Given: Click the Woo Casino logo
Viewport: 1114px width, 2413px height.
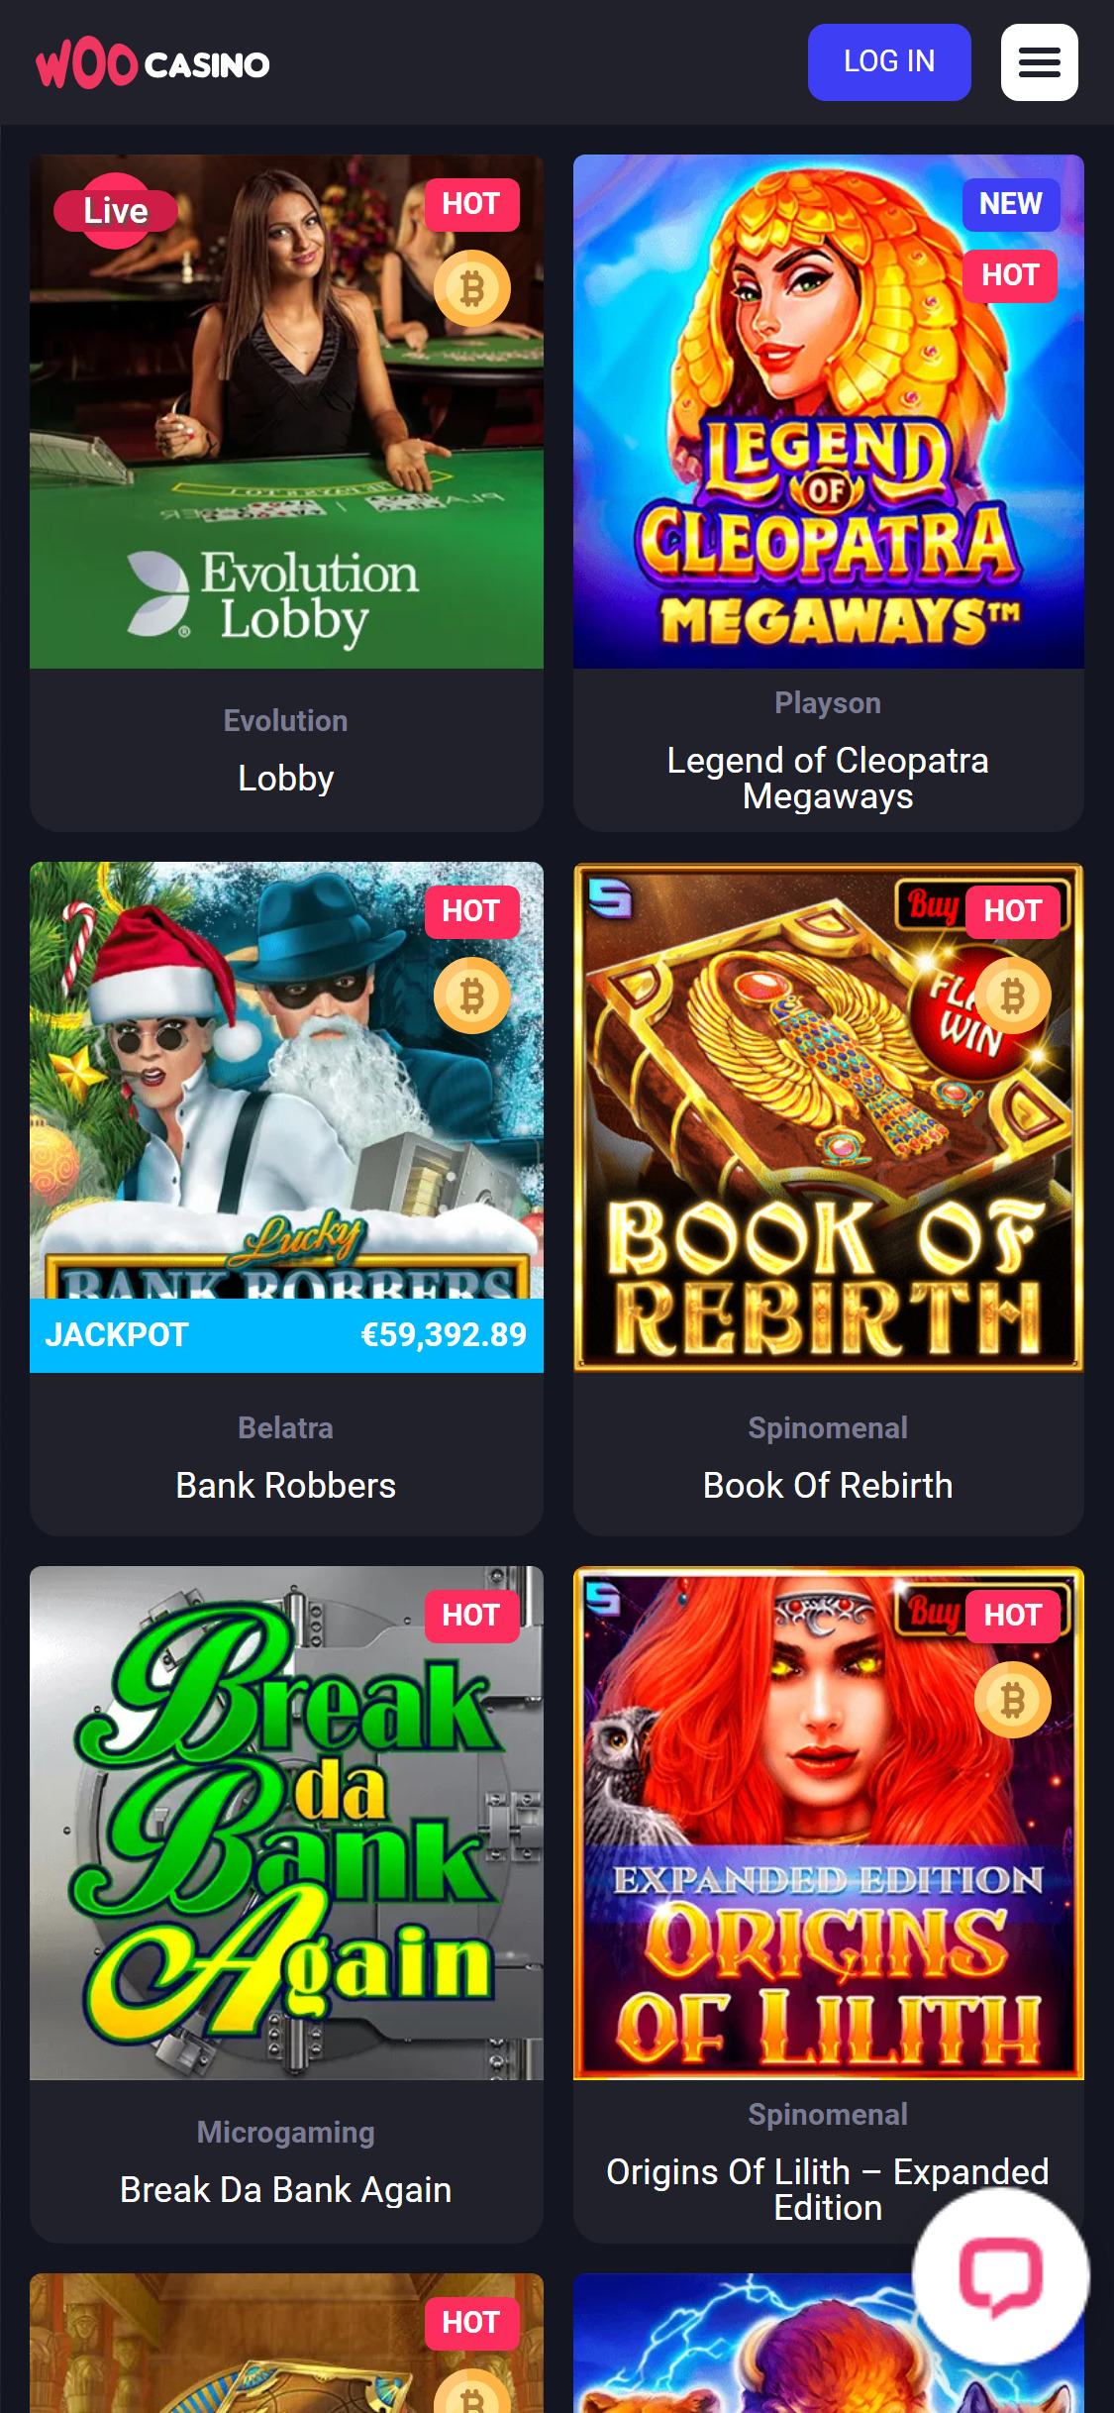Looking at the screenshot, I should [152, 64].
